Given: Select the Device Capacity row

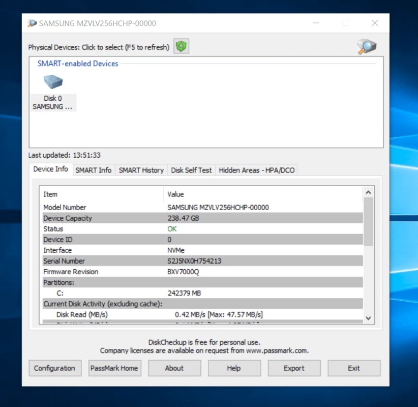Looking at the screenshot, I should pos(202,218).
